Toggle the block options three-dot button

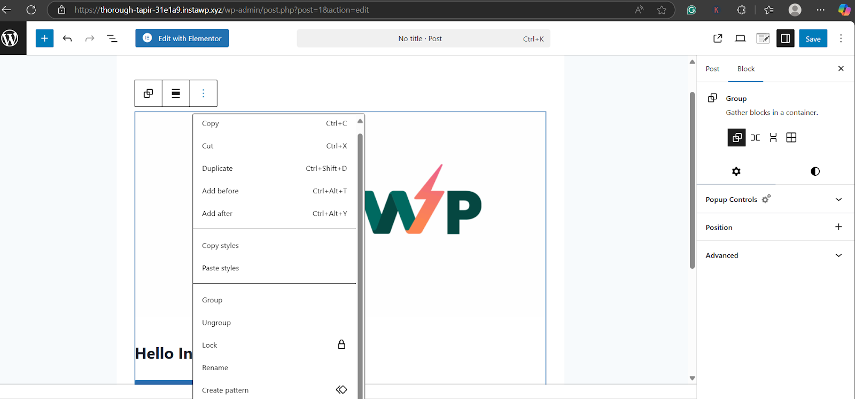tap(203, 93)
